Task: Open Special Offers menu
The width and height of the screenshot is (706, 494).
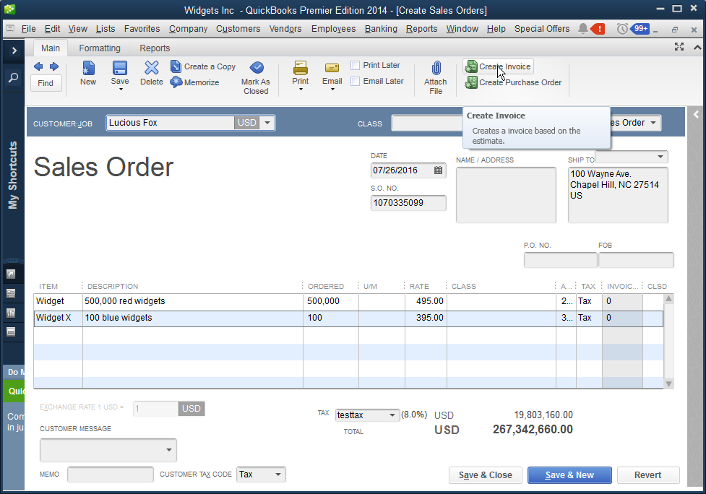Action: pos(542,29)
